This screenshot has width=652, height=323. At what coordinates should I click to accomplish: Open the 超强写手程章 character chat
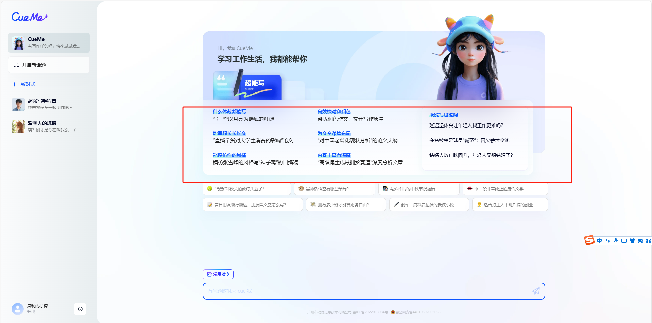pos(49,104)
